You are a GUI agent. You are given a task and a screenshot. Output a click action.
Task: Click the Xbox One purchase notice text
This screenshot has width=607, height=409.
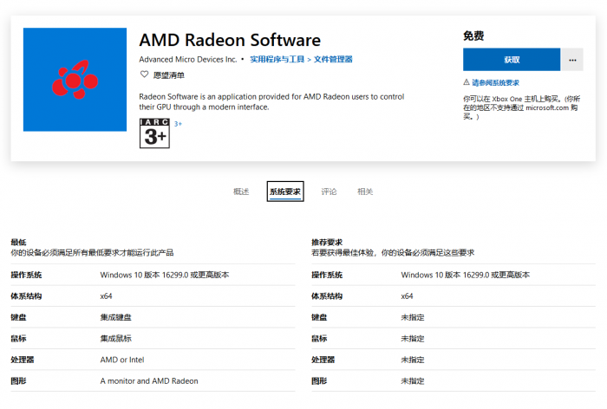click(x=521, y=107)
